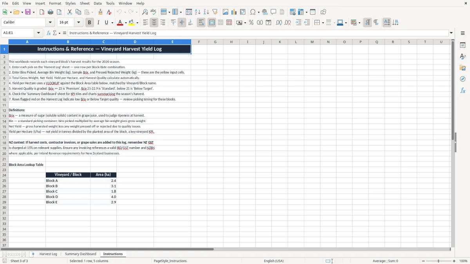Screen dimensions: 470x264
Task: Toggle Center Vertically alignment
Action: click(x=182, y=23)
